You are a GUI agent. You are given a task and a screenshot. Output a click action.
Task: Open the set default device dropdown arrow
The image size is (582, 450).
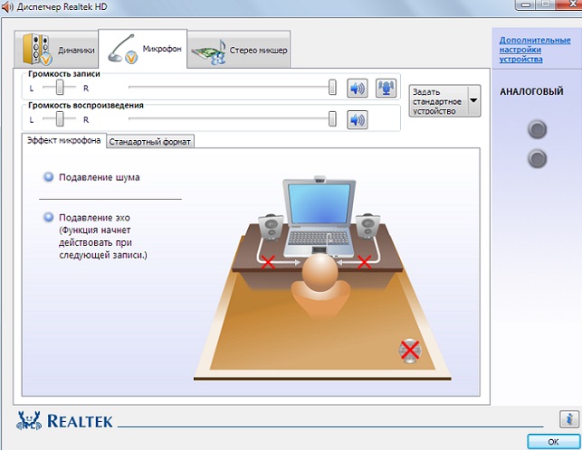pyautogui.click(x=472, y=101)
